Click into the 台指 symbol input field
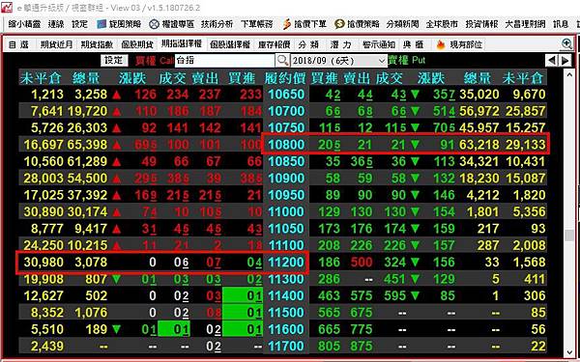The image size is (580, 362). point(225,60)
